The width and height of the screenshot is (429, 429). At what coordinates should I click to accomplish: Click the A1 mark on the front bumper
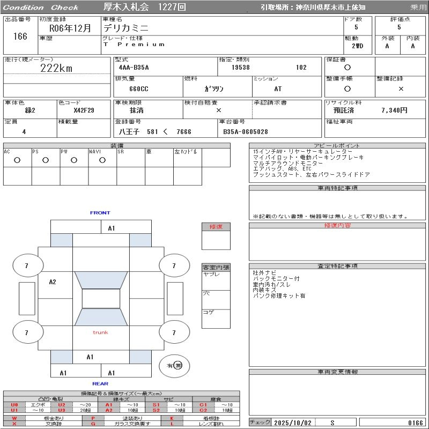coord(112,228)
